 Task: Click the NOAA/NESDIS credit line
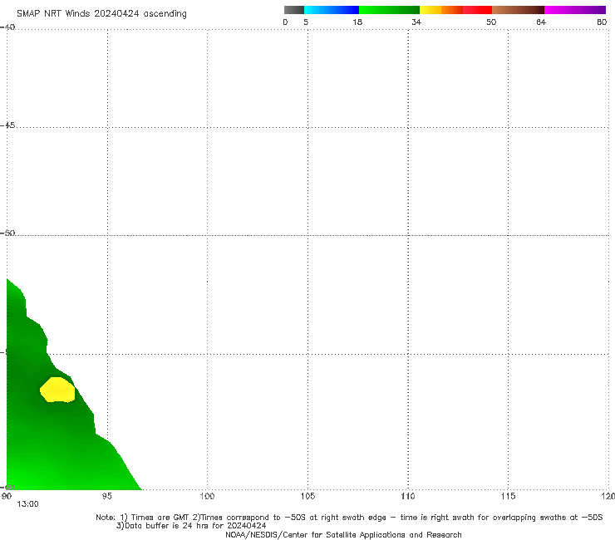[343, 535]
